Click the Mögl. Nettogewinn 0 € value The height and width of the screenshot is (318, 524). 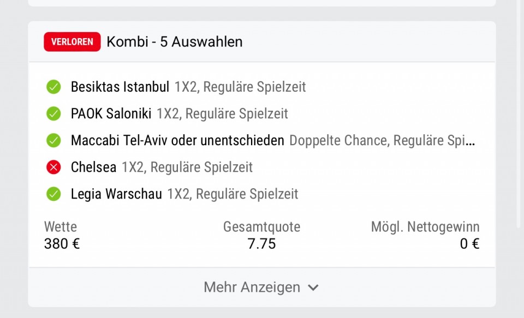pyautogui.click(x=469, y=244)
